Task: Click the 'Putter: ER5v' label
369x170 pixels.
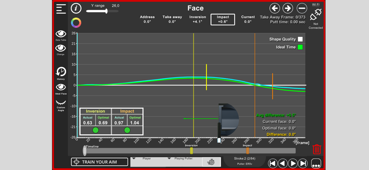Action: click(245, 164)
